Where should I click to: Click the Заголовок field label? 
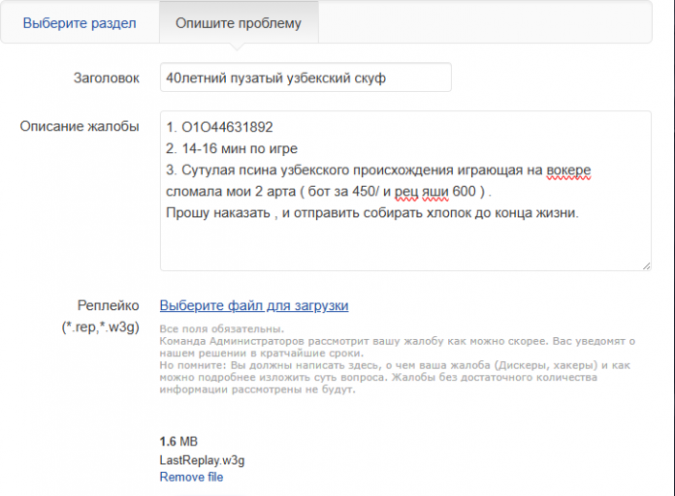(x=106, y=77)
